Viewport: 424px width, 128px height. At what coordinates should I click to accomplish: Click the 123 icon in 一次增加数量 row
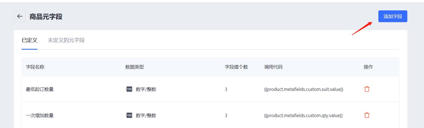pyautogui.click(x=129, y=115)
